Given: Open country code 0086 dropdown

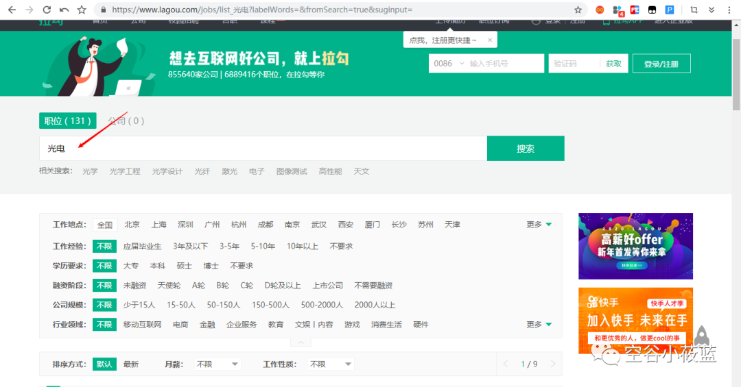Looking at the screenshot, I should coord(449,64).
